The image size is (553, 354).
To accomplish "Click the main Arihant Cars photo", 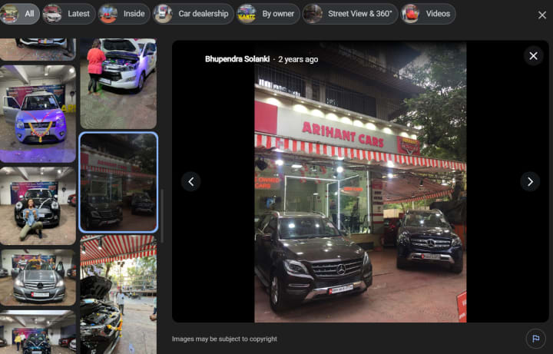I will (x=360, y=182).
